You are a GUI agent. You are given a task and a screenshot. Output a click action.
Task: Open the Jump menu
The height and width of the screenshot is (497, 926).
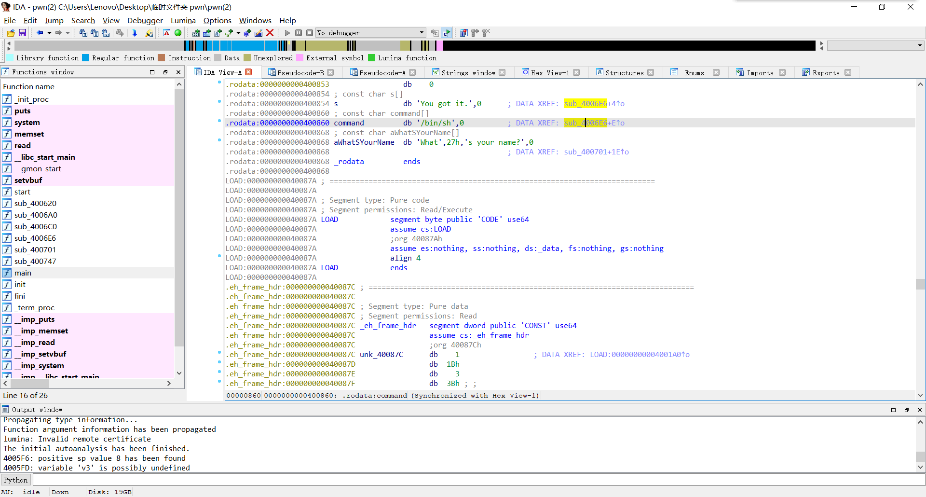tap(54, 20)
